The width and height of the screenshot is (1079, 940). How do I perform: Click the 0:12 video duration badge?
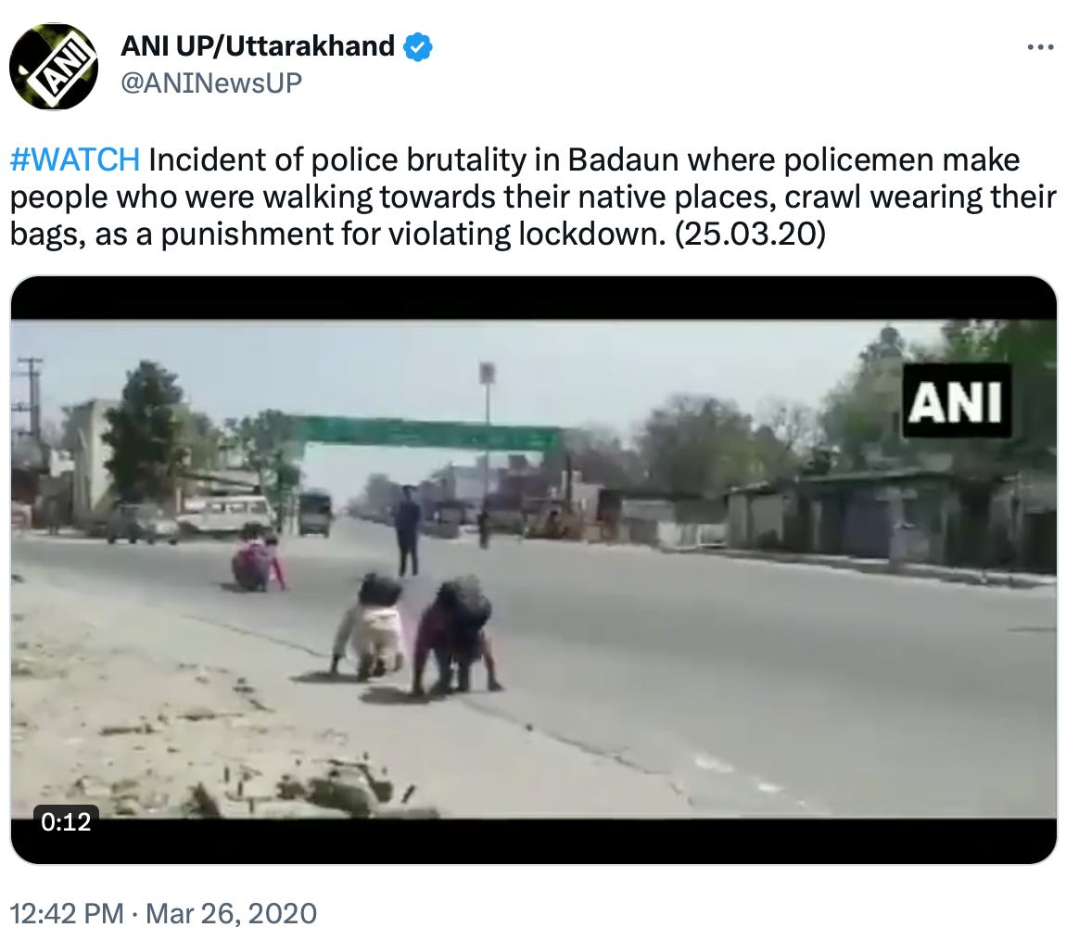pyautogui.click(x=66, y=821)
